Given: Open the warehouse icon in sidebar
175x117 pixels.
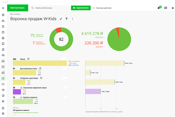Looking at the screenshot, I should (3, 61).
